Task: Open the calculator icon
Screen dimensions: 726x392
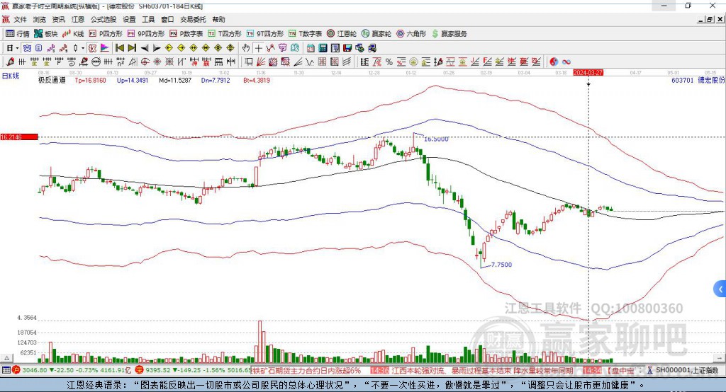Action: coord(323,48)
